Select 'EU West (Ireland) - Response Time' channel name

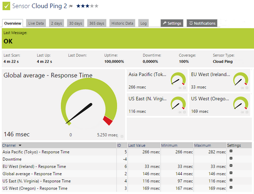[x=34, y=166]
